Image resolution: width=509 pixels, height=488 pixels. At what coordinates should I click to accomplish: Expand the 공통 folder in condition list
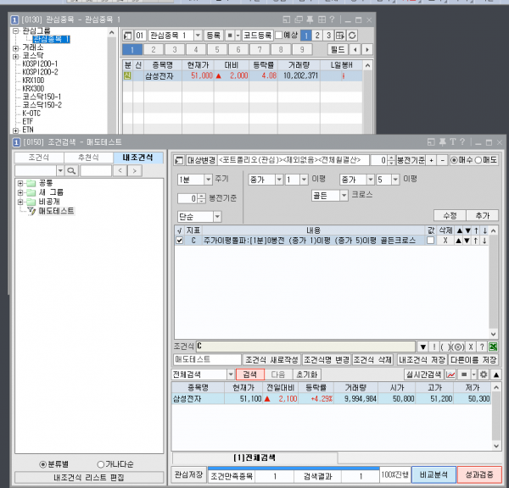point(20,183)
